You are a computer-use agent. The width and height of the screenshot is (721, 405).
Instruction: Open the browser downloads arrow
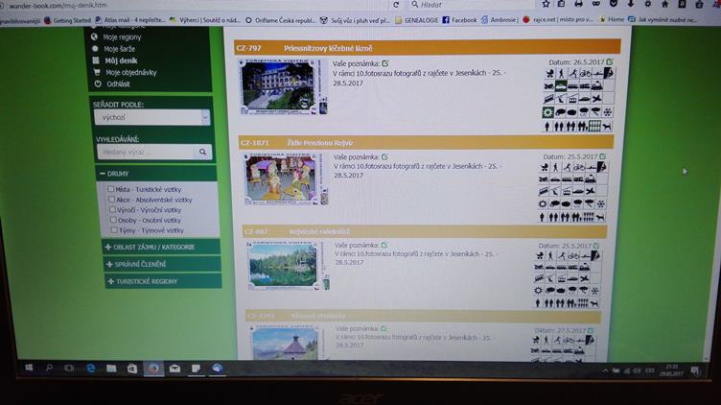(x=631, y=4)
